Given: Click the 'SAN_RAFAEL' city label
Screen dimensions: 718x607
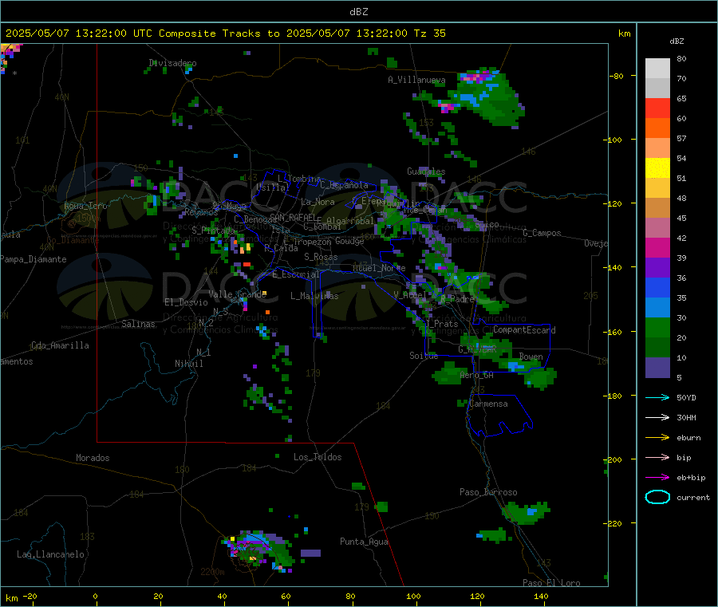Looking at the screenshot, I should 292,217.
